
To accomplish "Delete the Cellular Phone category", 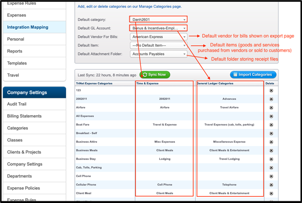I will click(x=271, y=184).
